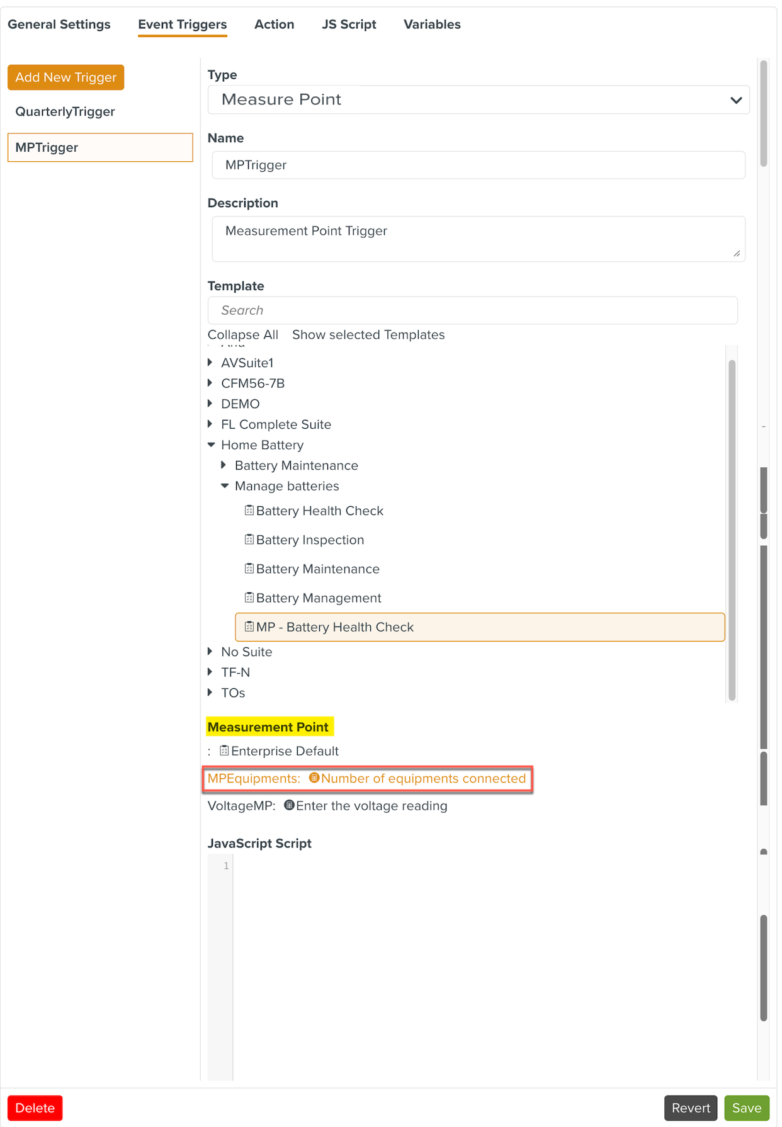
Task: Open the Variables tab
Action: 432,25
